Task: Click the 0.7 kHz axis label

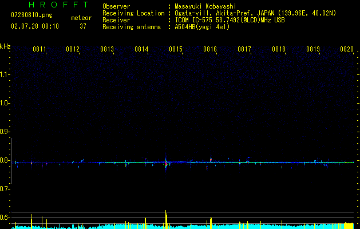Action: click(x=5, y=189)
